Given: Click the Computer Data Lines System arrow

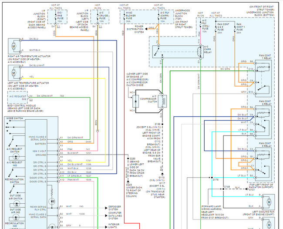Looking at the screenshot, I should pyautogui.click(x=106, y=216).
